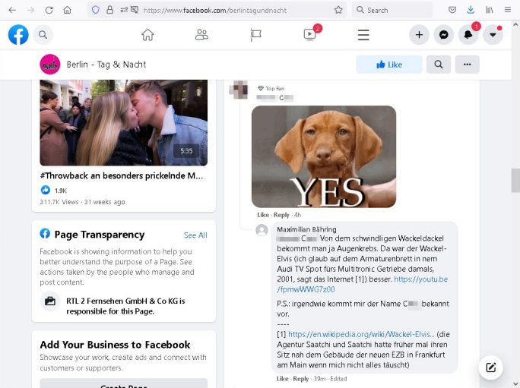
Task: Click browser forward arrow
Action: pos(30,10)
